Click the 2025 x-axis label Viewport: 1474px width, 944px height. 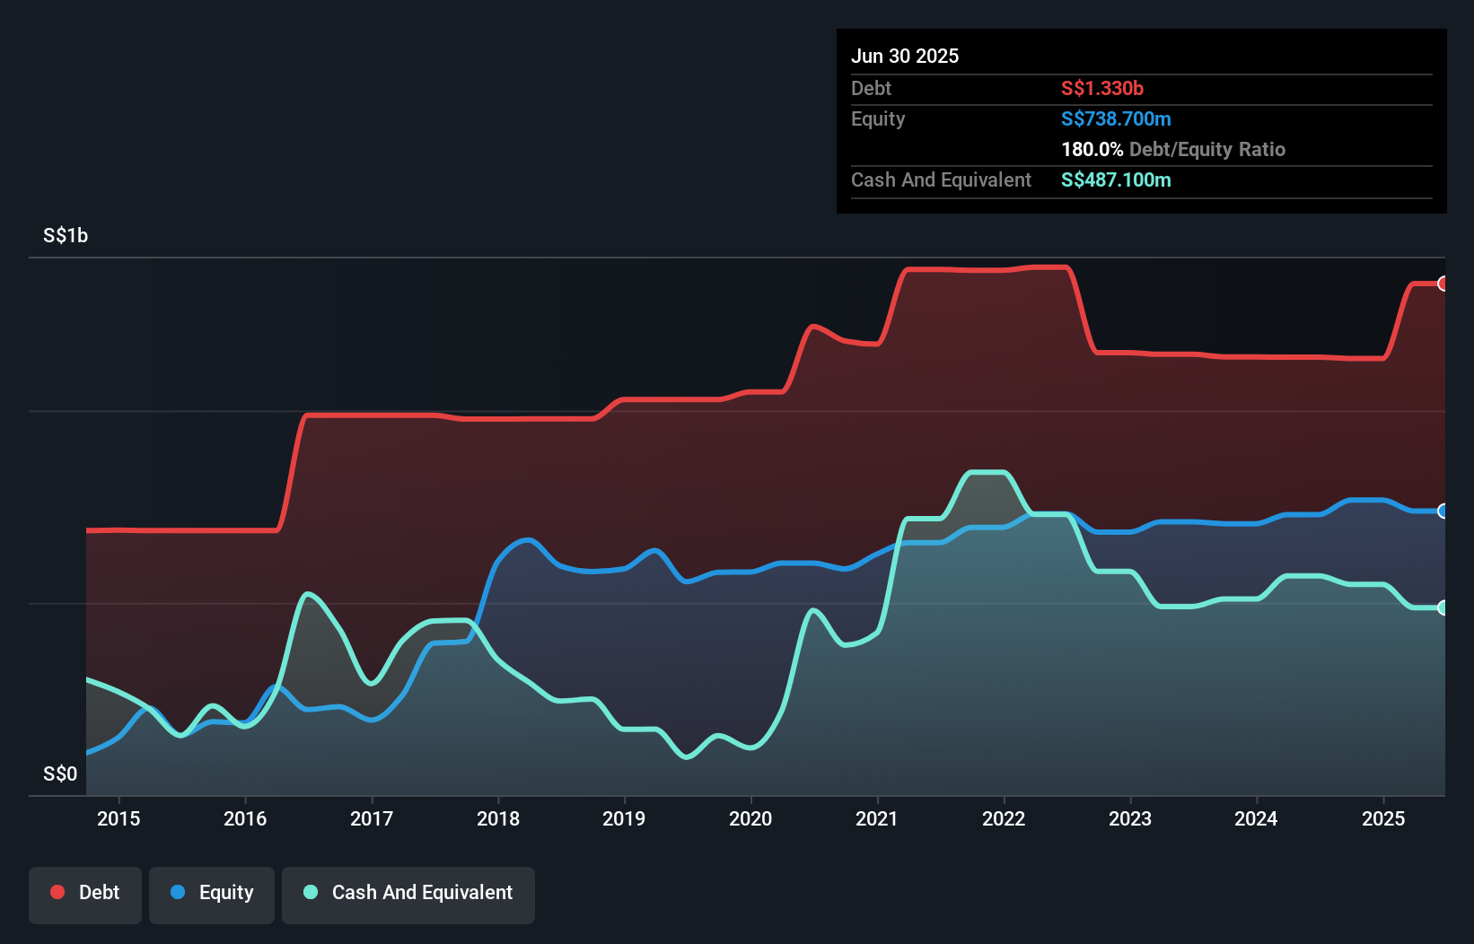[x=1383, y=818]
